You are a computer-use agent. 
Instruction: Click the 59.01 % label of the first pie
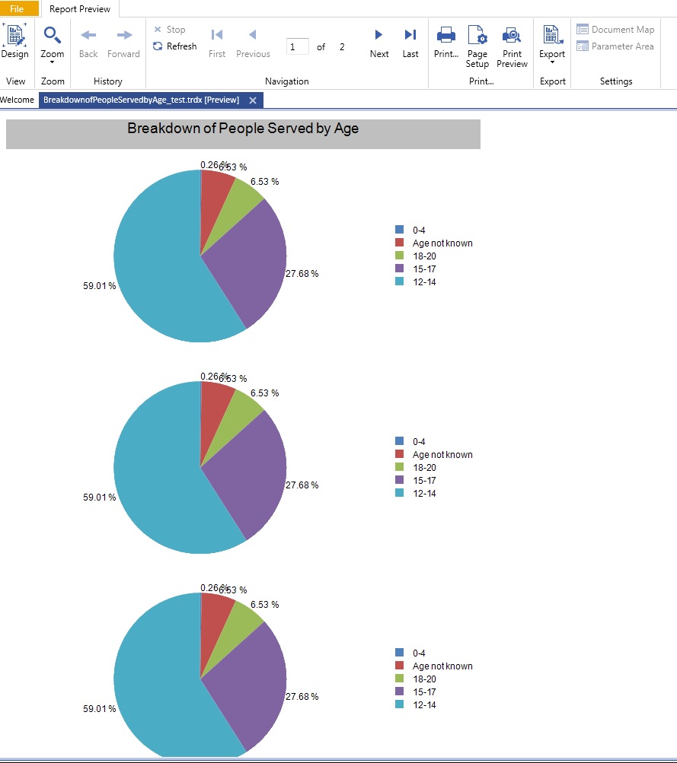tap(99, 285)
